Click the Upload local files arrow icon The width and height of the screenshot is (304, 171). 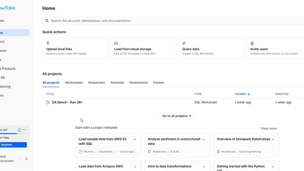pyautogui.click(x=48, y=43)
